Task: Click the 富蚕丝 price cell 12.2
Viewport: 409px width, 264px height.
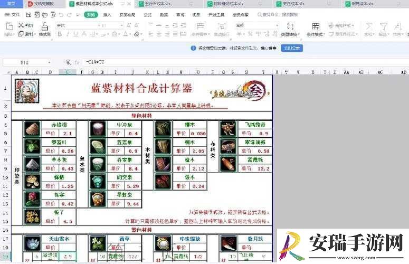Action: pyautogui.click(x=263, y=168)
